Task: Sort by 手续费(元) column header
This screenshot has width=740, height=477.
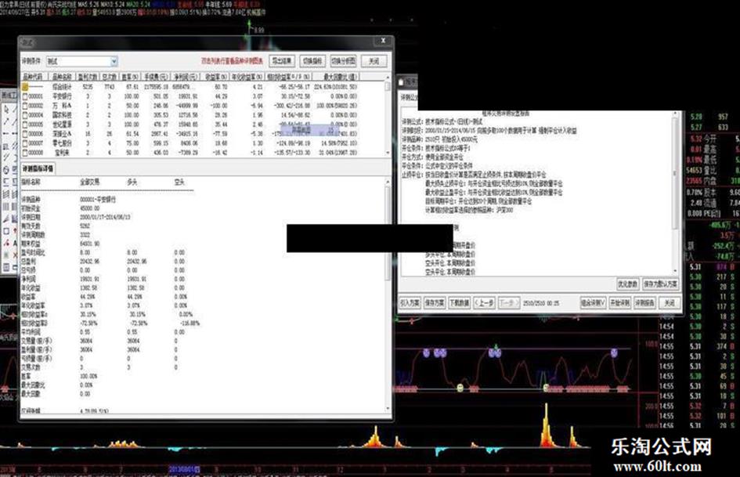Action: coord(156,77)
